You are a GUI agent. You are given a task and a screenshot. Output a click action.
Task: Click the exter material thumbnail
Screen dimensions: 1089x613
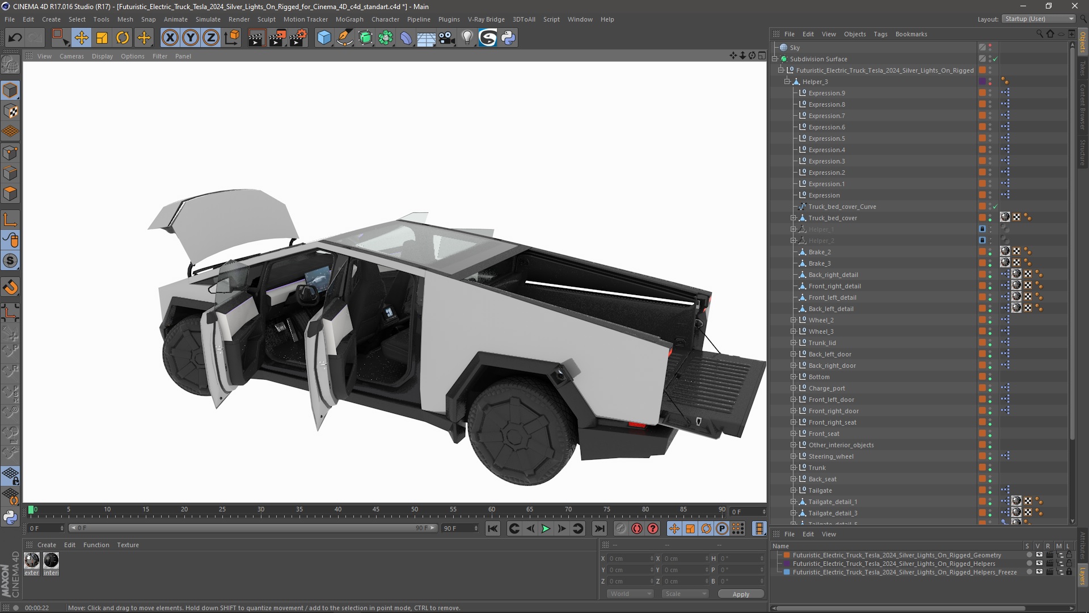pos(32,561)
